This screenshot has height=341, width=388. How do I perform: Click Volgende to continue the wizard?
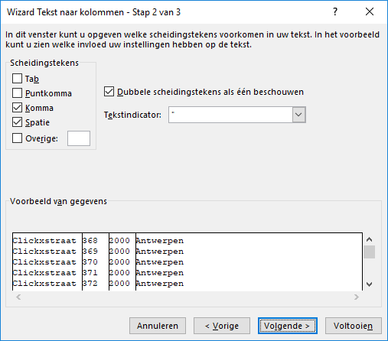(288, 326)
